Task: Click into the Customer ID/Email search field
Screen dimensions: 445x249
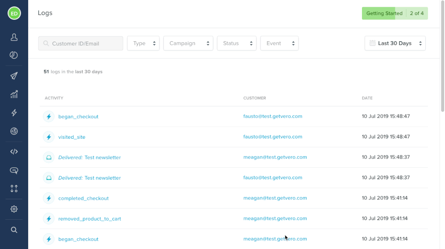Action: pyautogui.click(x=80, y=43)
